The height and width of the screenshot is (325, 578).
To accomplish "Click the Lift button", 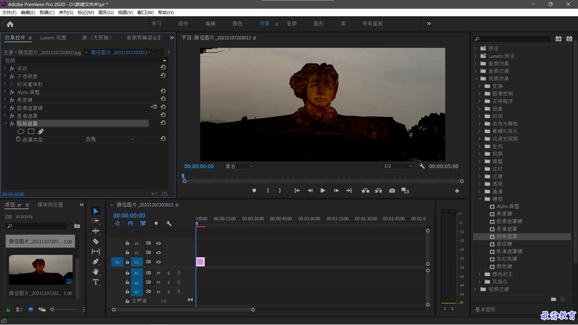I will (x=365, y=190).
